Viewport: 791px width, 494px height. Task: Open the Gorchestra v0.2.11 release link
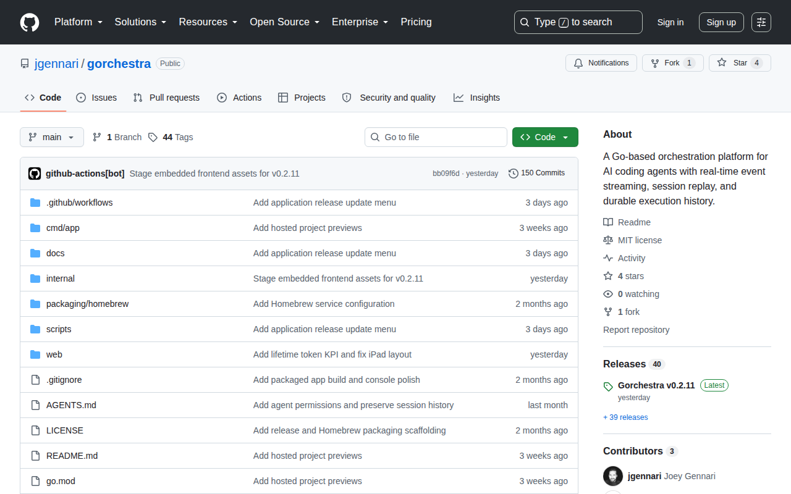pyautogui.click(x=656, y=385)
